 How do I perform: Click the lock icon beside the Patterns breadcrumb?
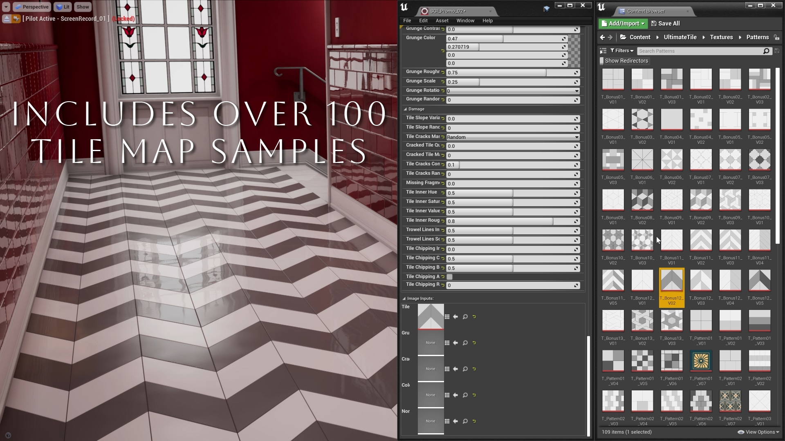[776, 37]
